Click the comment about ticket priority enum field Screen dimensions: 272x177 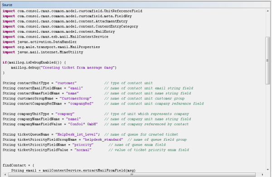[x=149, y=150]
